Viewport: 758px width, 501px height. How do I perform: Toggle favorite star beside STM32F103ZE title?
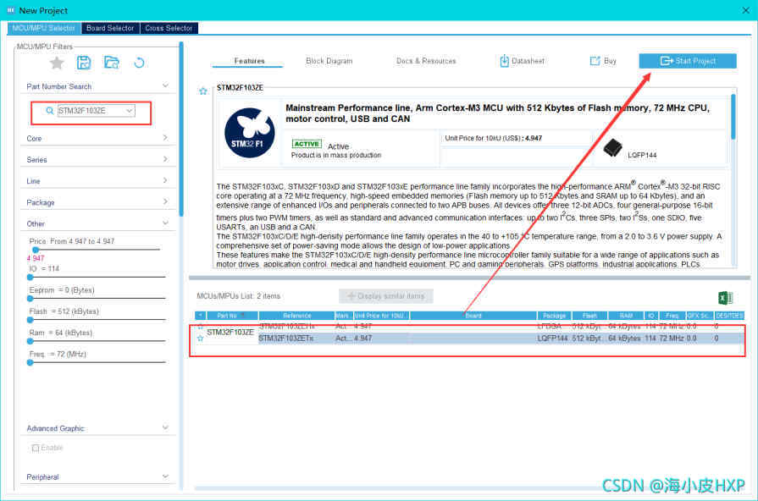pyautogui.click(x=203, y=91)
